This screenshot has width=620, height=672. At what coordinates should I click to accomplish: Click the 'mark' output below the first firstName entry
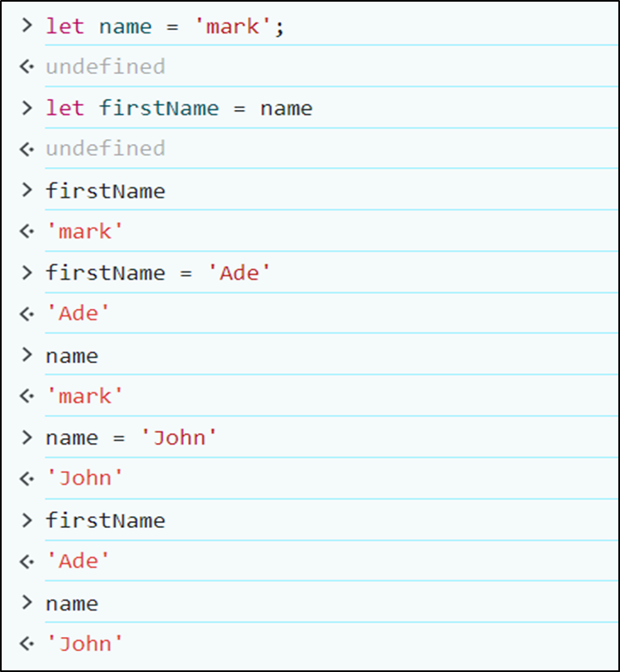pyautogui.click(x=85, y=231)
